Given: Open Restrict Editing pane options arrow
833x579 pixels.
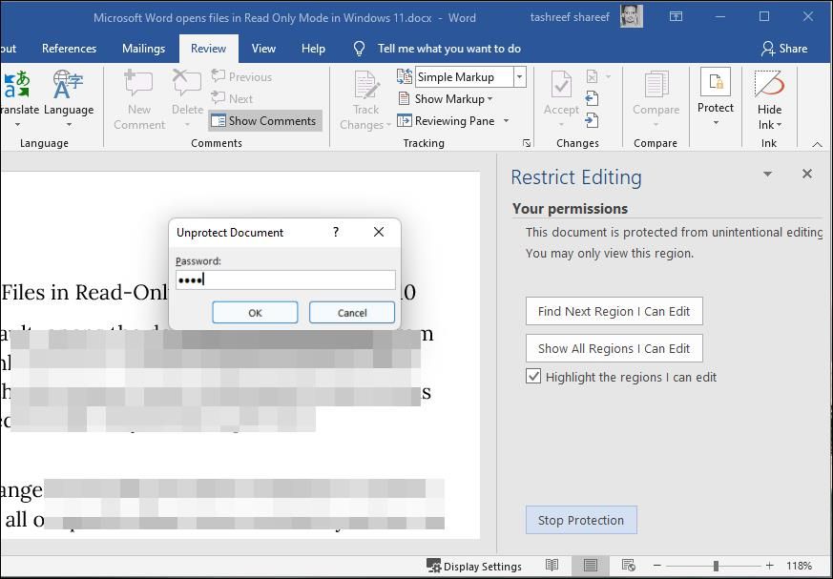Looking at the screenshot, I should (x=767, y=175).
